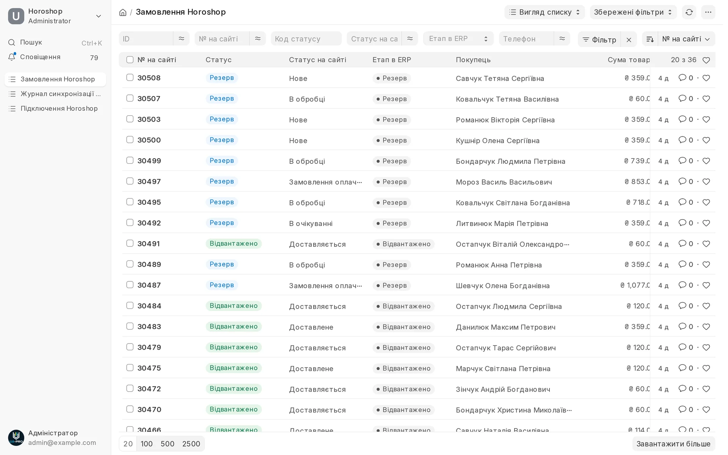
Task: Set the page size to 100
Action: click(x=146, y=444)
